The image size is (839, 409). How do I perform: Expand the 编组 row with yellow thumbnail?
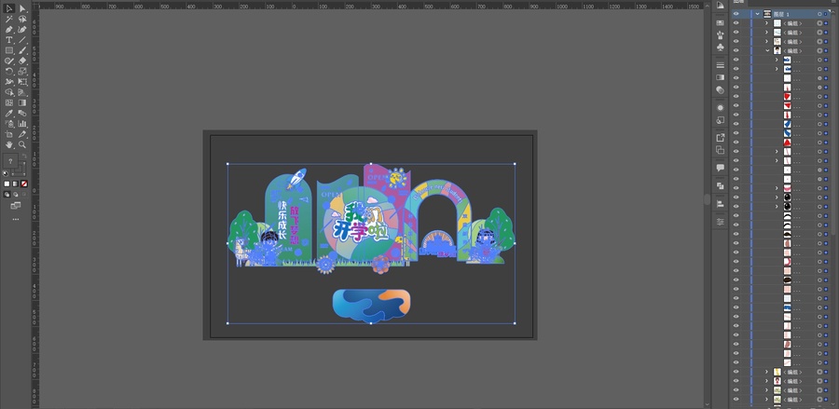coord(766,372)
